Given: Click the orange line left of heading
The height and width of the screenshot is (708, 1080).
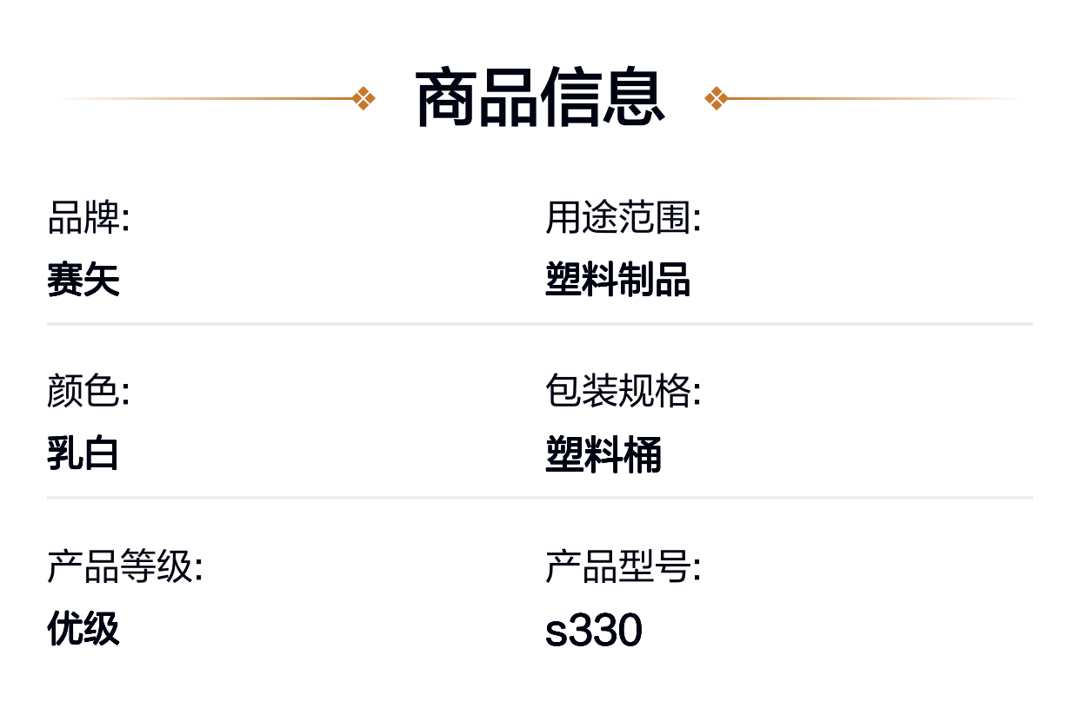Looking at the screenshot, I should click(x=204, y=98).
